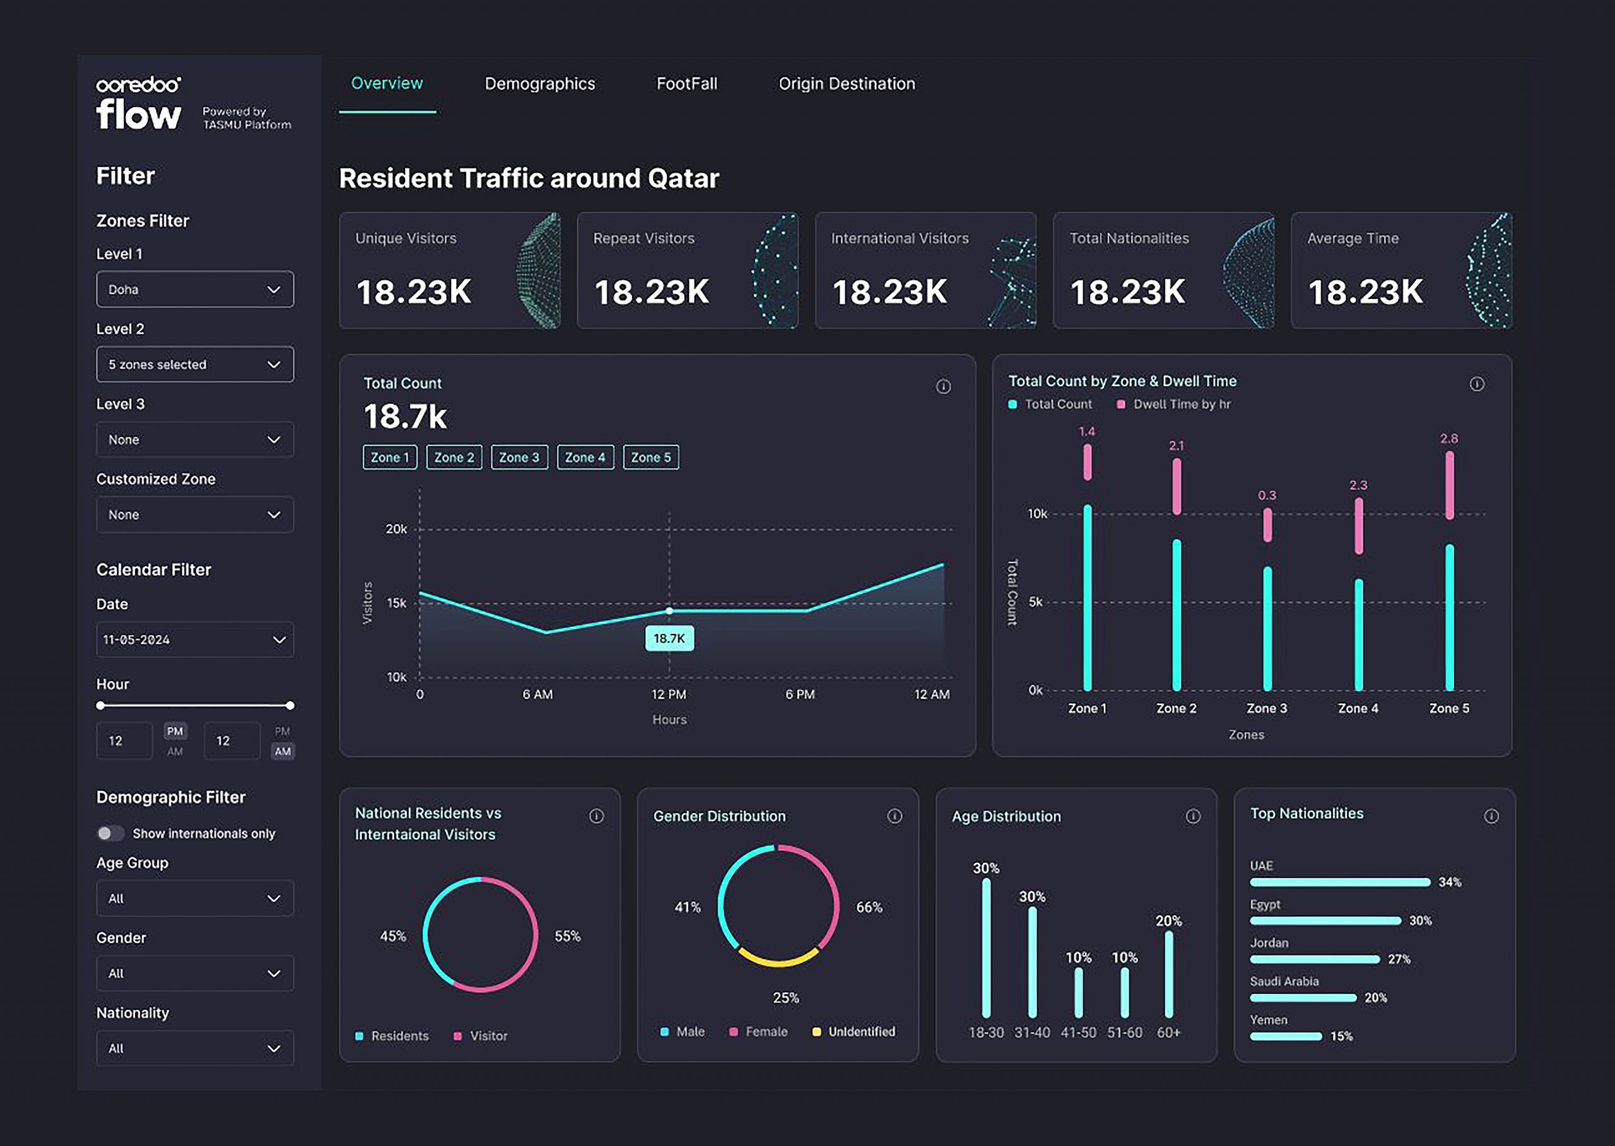Toggle Zone 5 chip in Total Count

pos(651,457)
